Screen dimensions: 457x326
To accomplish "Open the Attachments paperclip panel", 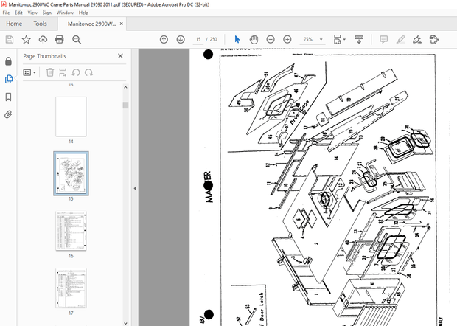I will point(8,114).
